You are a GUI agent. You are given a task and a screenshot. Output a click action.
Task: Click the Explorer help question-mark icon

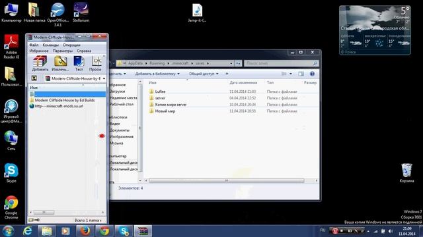pyautogui.click(x=312, y=74)
